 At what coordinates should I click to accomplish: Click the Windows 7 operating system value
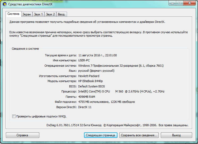click(121, 66)
